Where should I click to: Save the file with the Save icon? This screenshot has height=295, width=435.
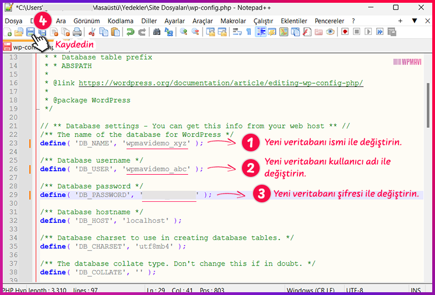click(x=30, y=32)
